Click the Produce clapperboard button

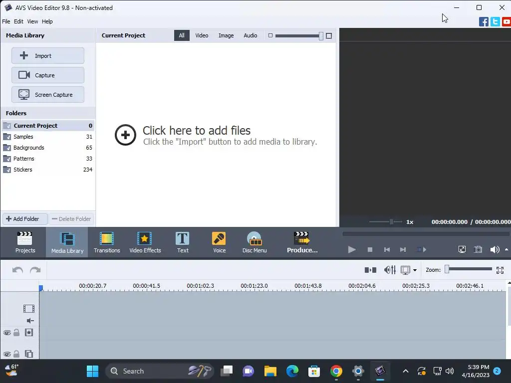tap(302, 242)
